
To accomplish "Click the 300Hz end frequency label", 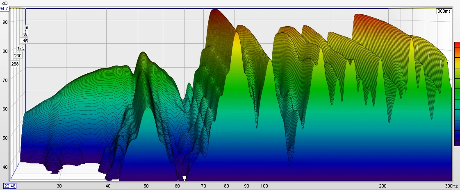I will click(451, 186).
